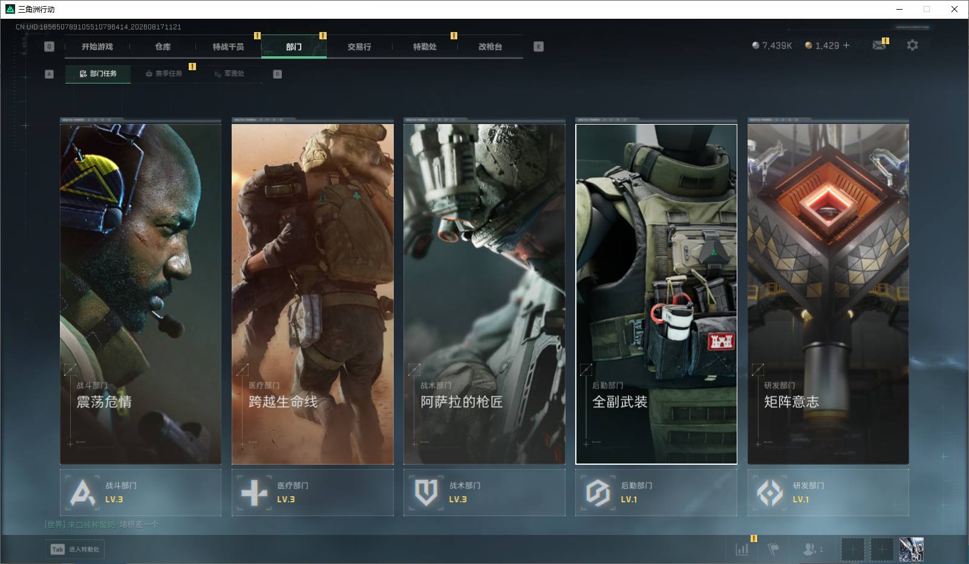Click the Delta Force logo in title bar
The height and width of the screenshot is (564, 969).
coord(10,9)
